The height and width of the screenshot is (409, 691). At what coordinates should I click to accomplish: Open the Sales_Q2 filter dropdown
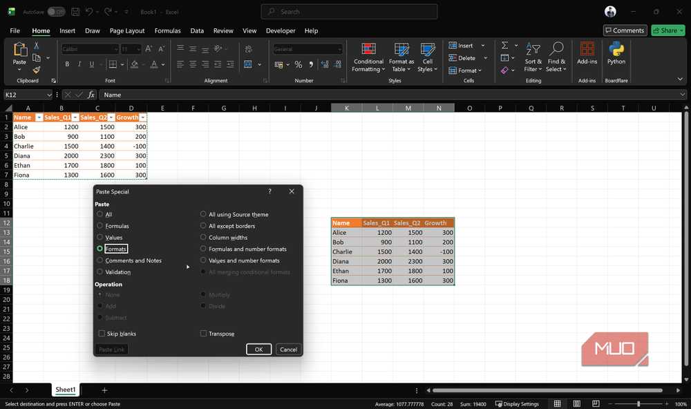pos(111,117)
